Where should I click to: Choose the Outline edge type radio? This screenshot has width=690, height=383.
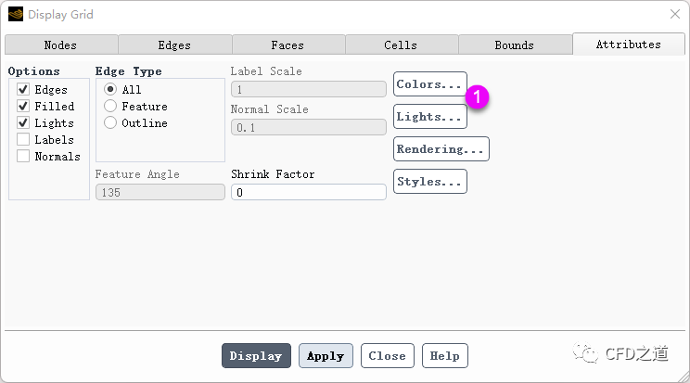(110, 123)
